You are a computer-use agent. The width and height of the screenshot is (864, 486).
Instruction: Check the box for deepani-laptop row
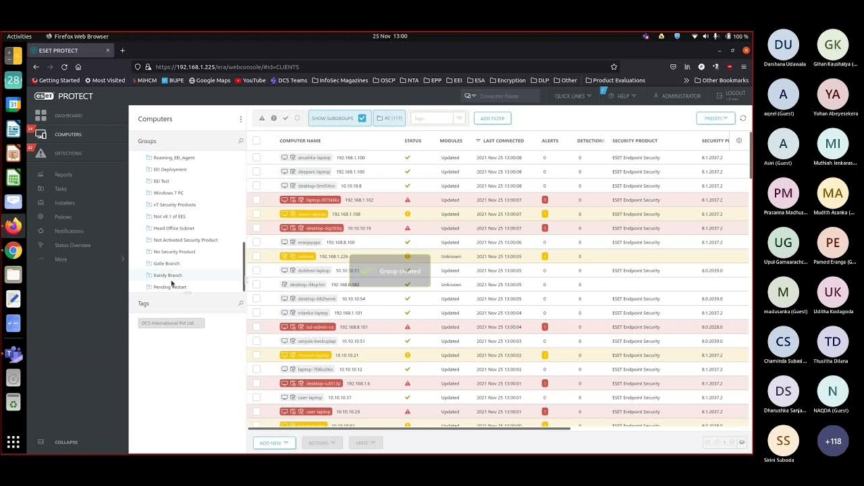coord(256,171)
